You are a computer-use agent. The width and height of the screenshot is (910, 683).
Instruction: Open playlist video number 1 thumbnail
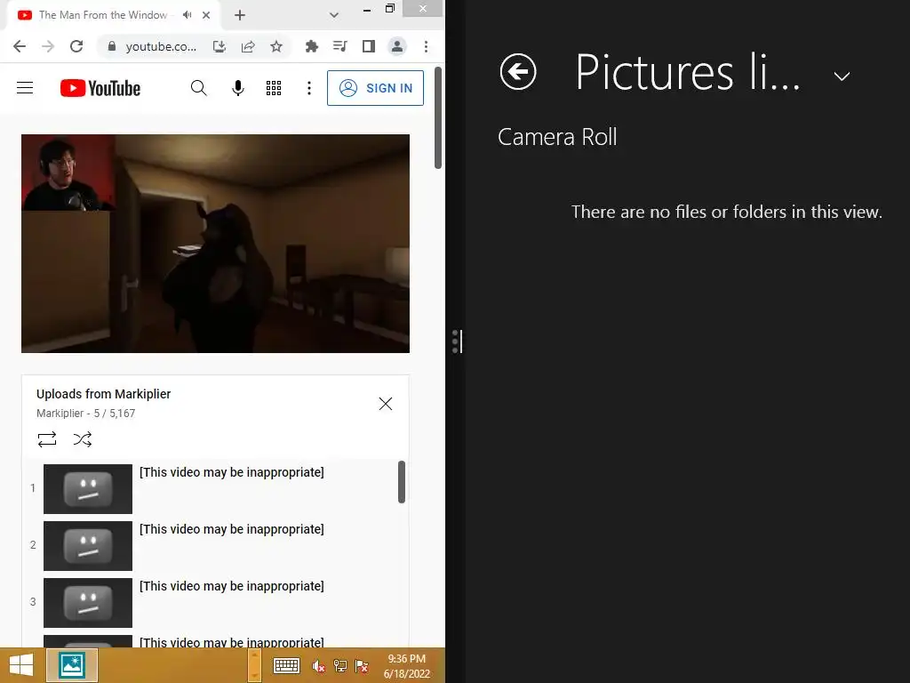[x=88, y=489]
